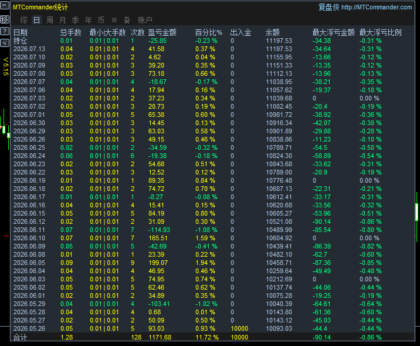Click profit value 199.07
The image size is (420, 346).
[x=158, y=263]
